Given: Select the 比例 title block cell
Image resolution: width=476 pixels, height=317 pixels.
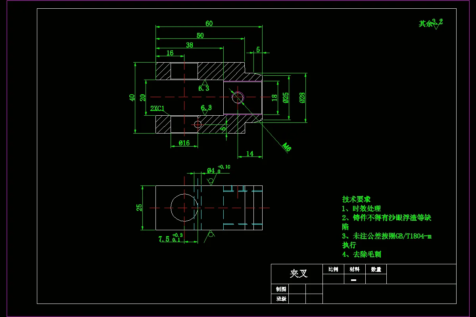Looking at the screenshot, I should 333,269.
